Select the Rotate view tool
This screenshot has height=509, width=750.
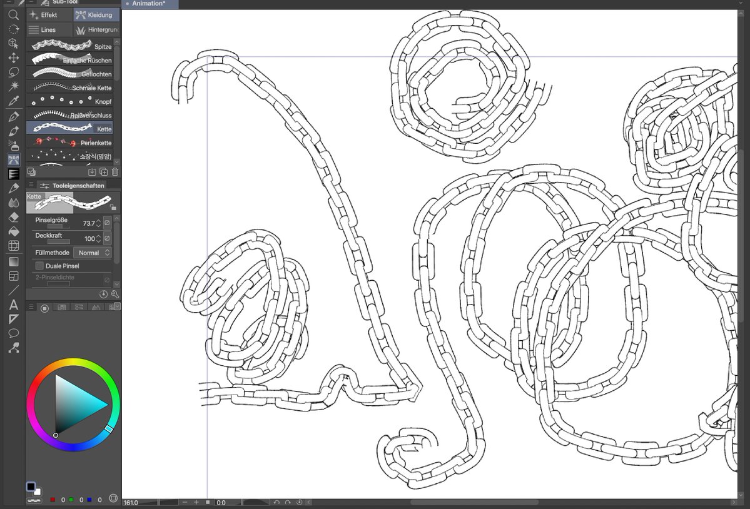(x=13, y=29)
